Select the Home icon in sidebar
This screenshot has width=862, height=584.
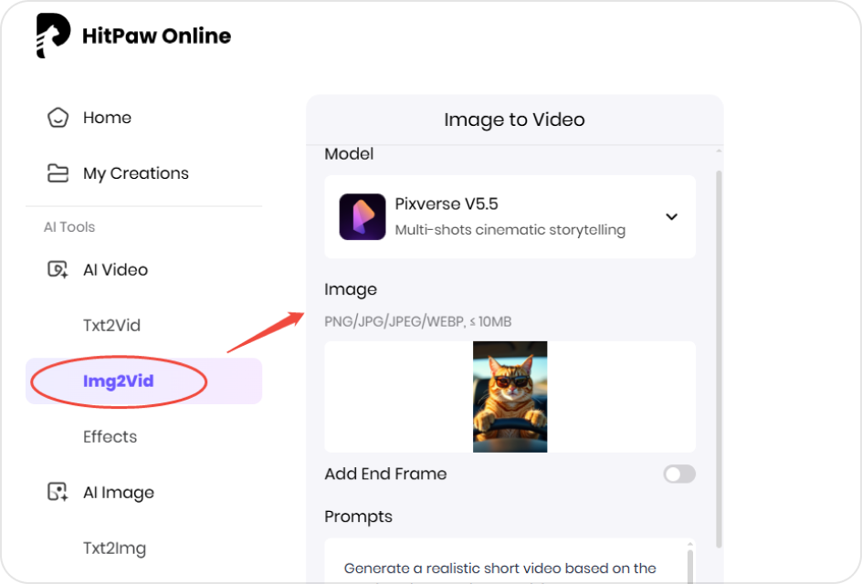[x=58, y=117]
